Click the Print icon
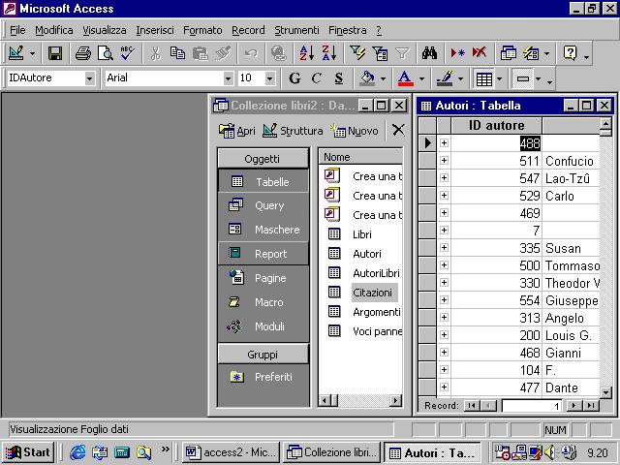This screenshot has height=465, width=620. (x=83, y=53)
